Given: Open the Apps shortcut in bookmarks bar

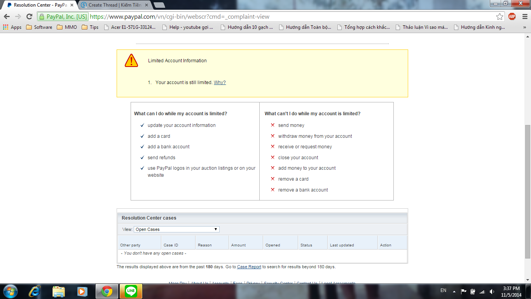Looking at the screenshot, I should point(12,27).
